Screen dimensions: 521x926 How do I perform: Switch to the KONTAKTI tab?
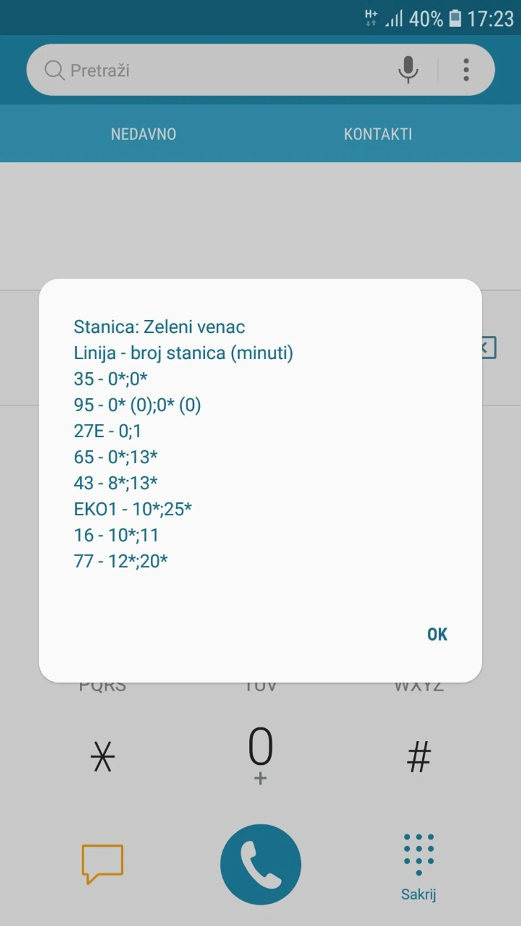[x=378, y=134]
